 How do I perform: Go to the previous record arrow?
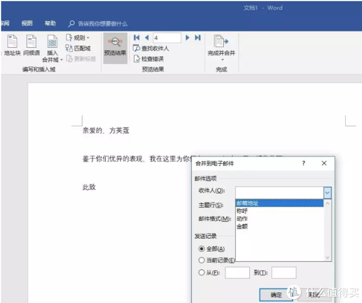coord(147,37)
